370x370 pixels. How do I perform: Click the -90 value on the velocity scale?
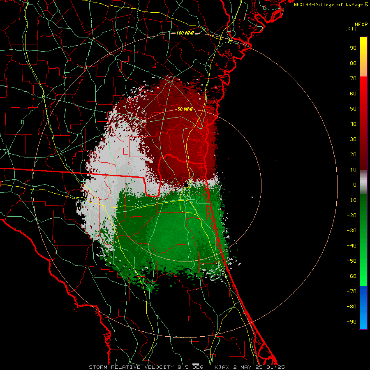(351, 322)
